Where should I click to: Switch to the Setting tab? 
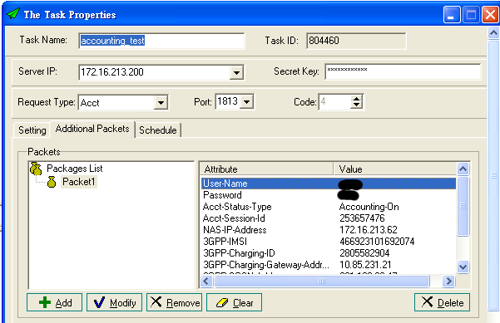point(32,130)
